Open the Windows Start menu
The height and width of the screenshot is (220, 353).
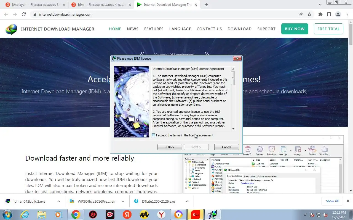click(7, 215)
